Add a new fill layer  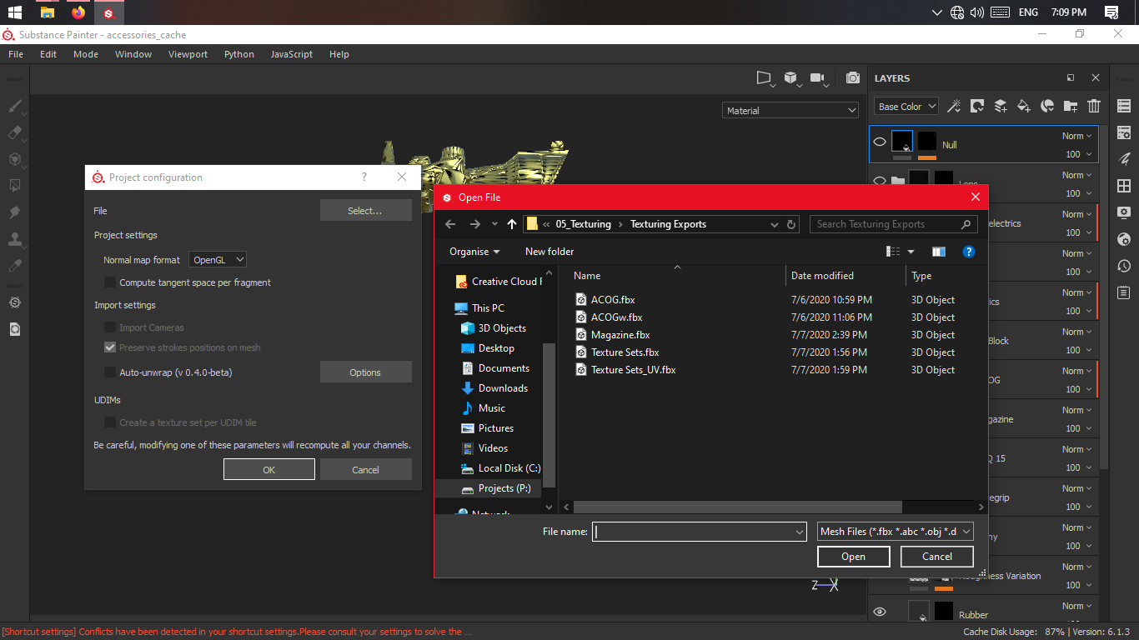[x=1024, y=106]
